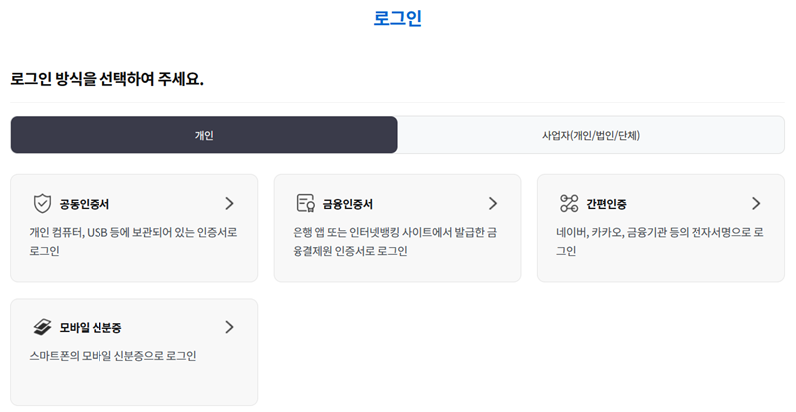Viewport: 796px width, 412px height.
Task: Click the shield icon for 공동인증서
Action: pyautogui.click(x=42, y=204)
